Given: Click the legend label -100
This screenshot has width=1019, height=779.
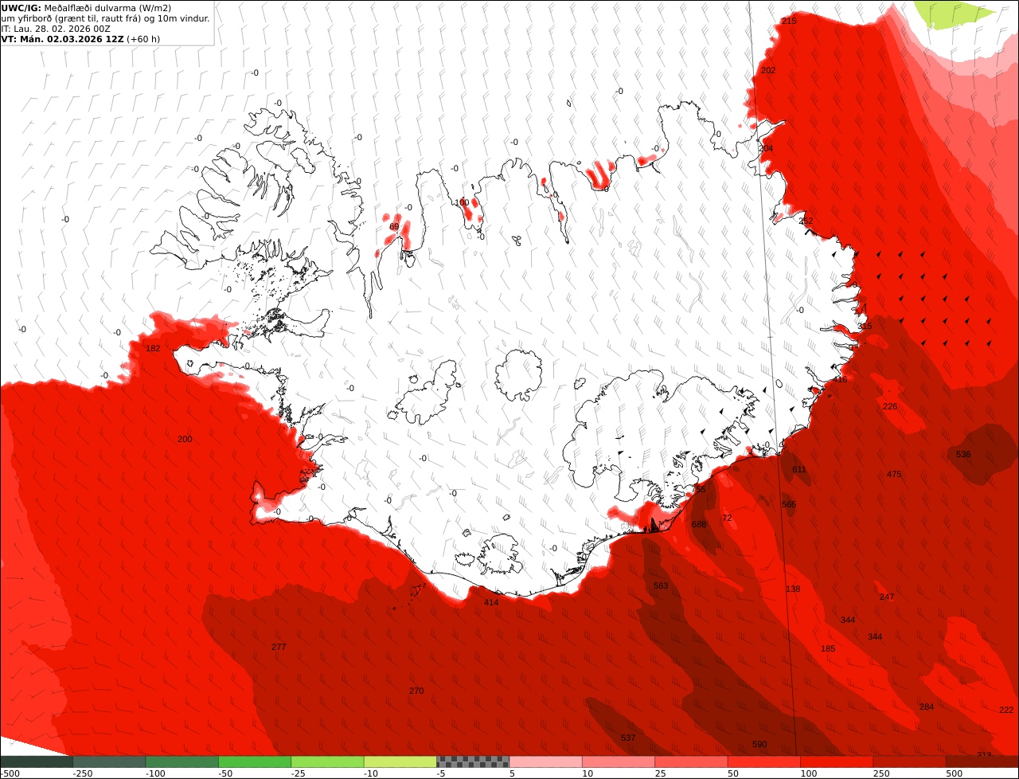Looking at the screenshot, I should pos(155,773).
